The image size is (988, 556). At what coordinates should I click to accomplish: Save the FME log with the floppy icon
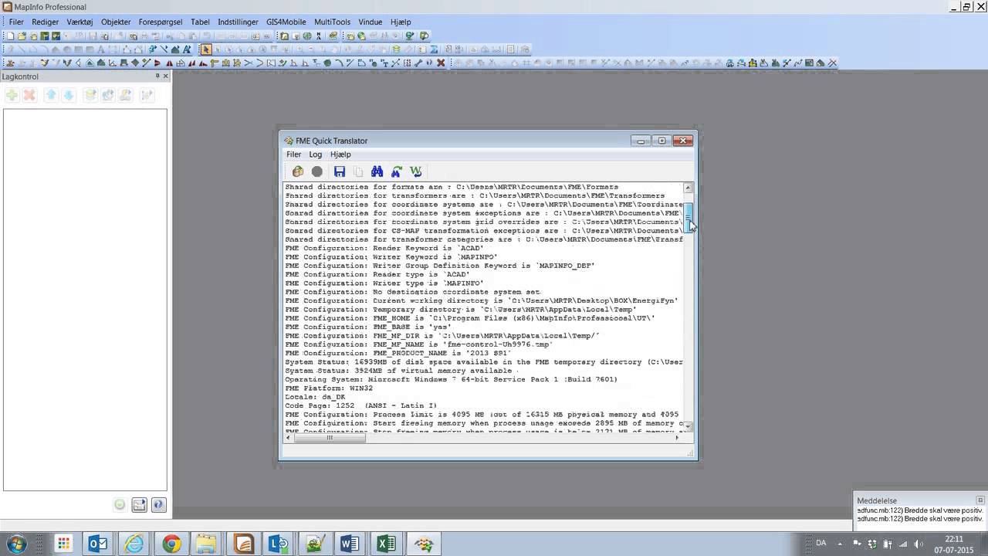coord(340,171)
